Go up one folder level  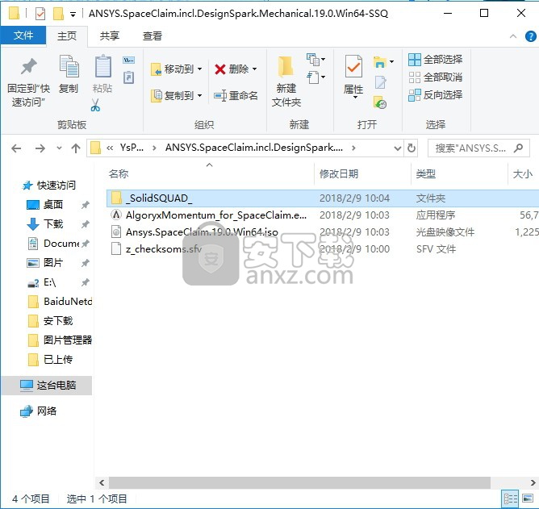point(76,148)
